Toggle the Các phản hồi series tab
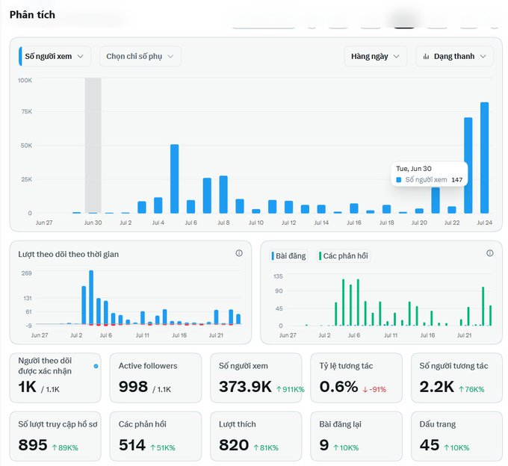The width and height of the screenshot is (508, 466). tap(344, 256)
